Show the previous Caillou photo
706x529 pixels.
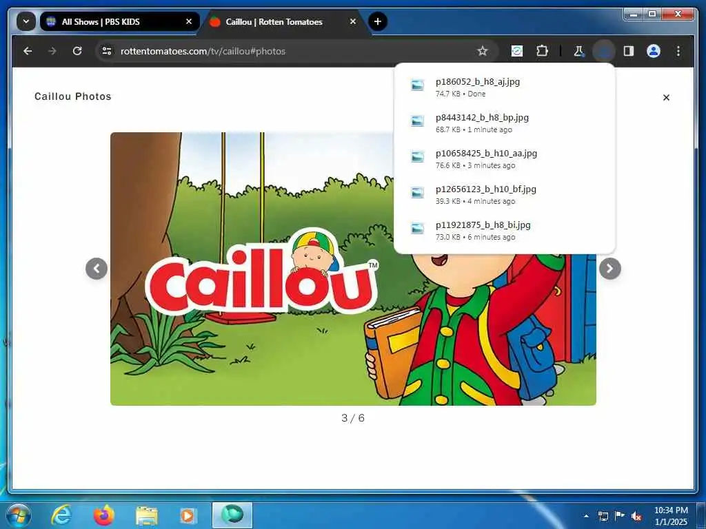[97, 269]
